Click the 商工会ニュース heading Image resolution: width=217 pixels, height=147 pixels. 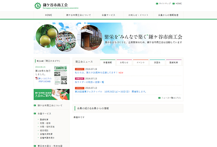84,62
